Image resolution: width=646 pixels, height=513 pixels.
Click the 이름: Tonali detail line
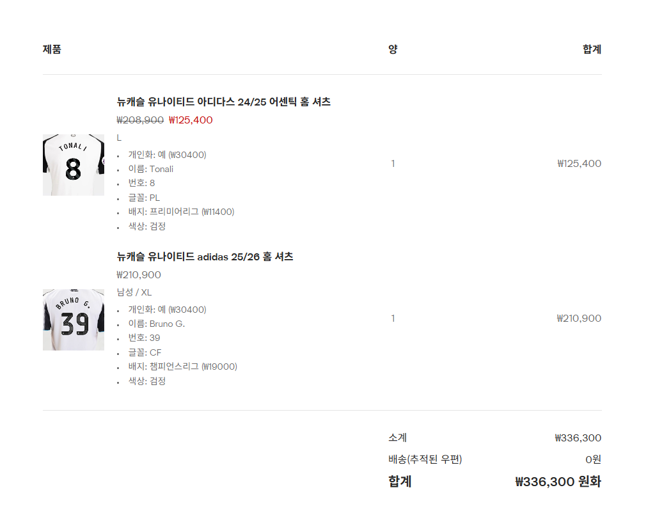(151, 169)
